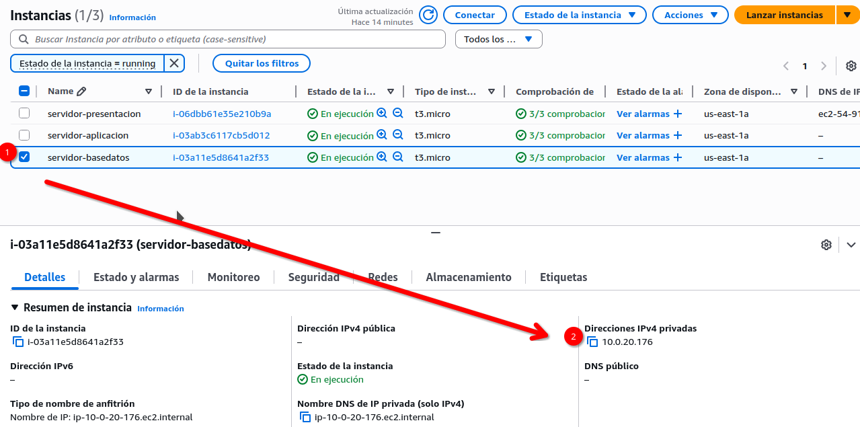Open the Acciones dropdown menu

[690, 14]
